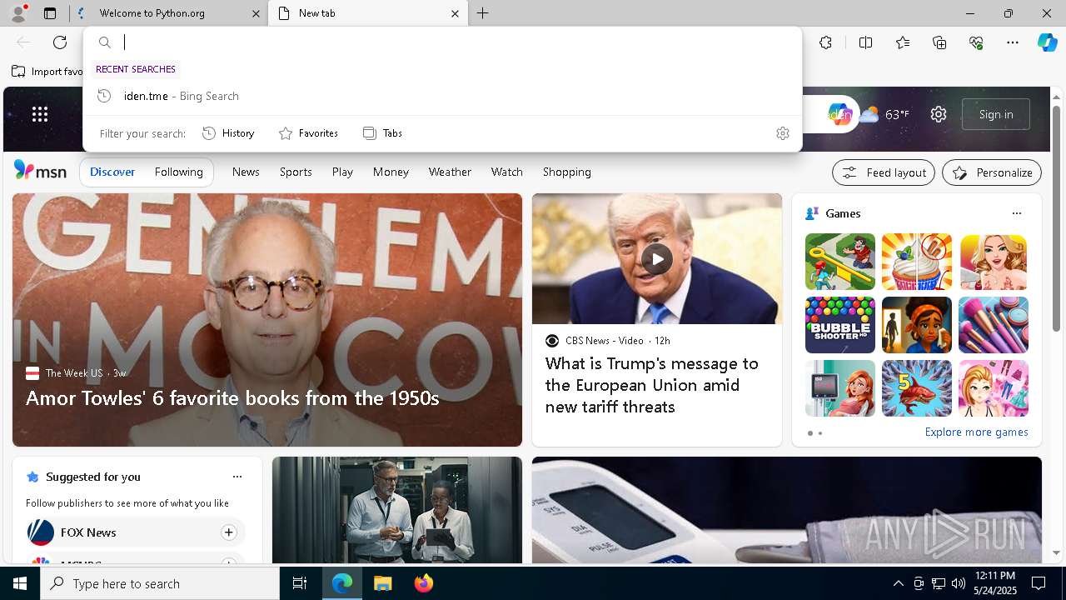
Task: Open the tab actions menu icon
Action: point(50,13)
